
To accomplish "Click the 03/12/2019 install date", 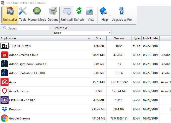I will point(150,91).
